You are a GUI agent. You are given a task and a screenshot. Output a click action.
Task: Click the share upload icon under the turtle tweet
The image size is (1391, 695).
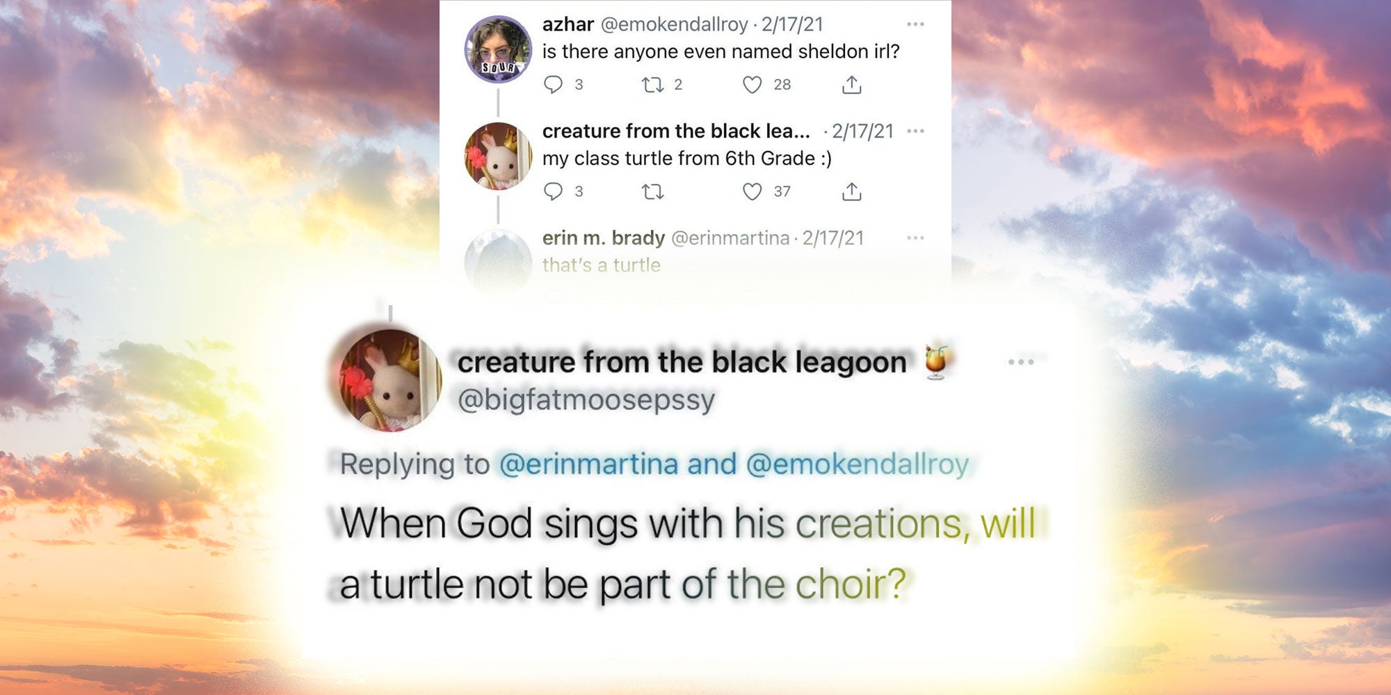click(x=851, y=193)
